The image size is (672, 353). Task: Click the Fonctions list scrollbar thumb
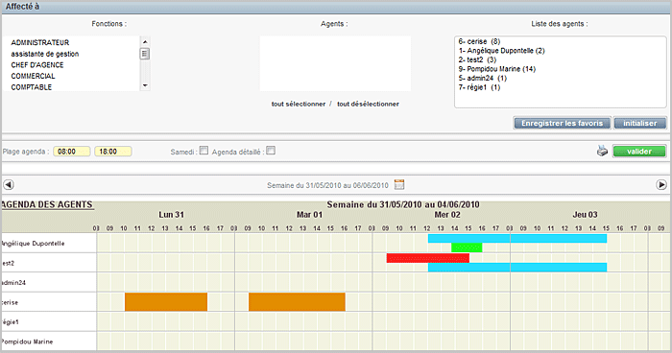click(x=145, y=54)
